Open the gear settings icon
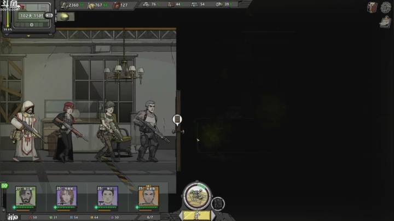The height and width of the screenshot is (221, 394). 385,7
